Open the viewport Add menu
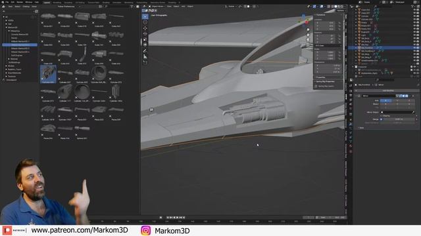The width and height of the screenshot is (421, 236). [x=183, y=7]
